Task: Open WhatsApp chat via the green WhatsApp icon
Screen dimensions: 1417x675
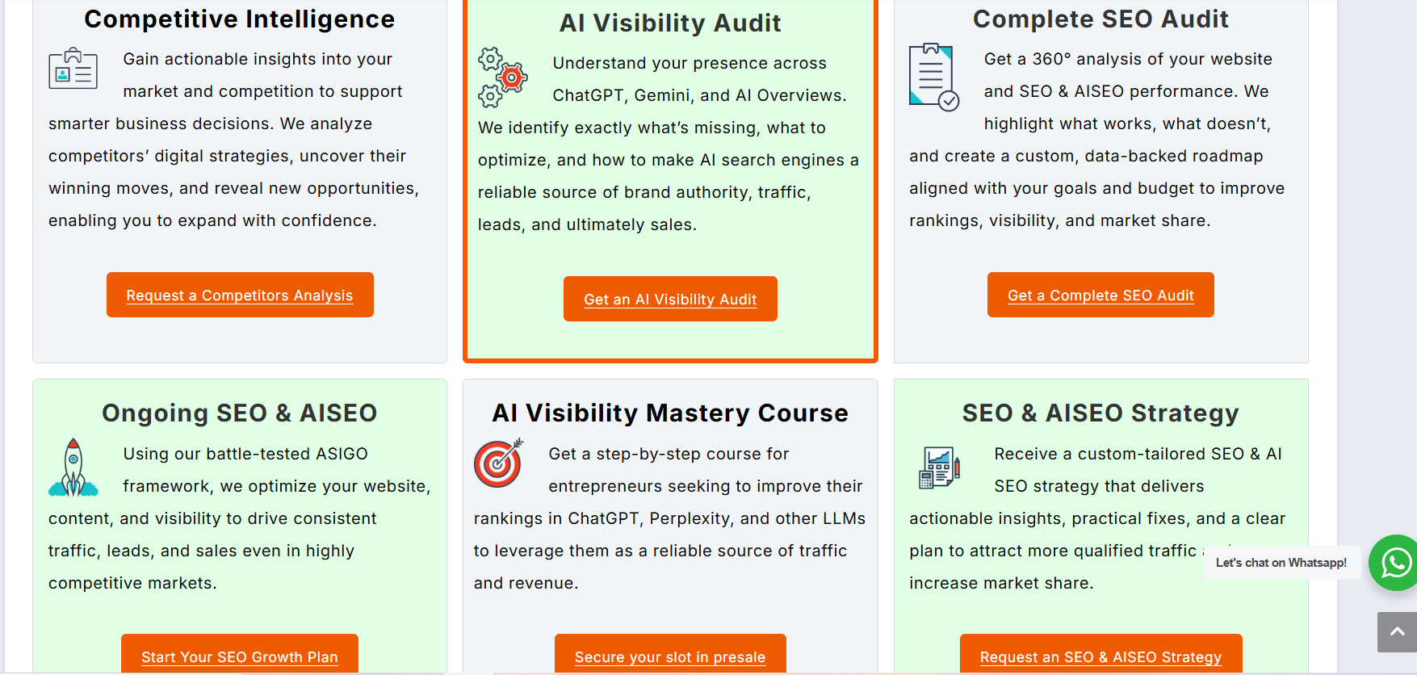Action: tap(1393, 563)
